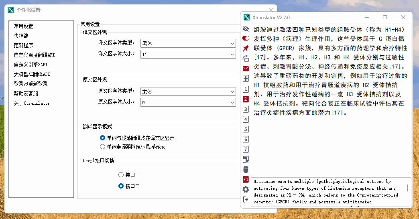Viewport: 419px width, 219px height.
Task: Open 关于Xtranslator settings page
Action: tap(32, 103)
